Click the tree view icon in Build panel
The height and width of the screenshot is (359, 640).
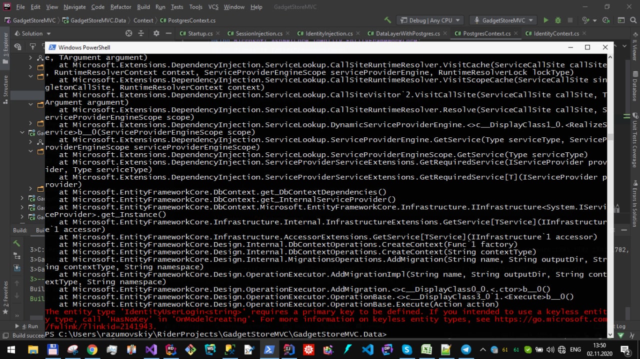[x=16, y=256]
